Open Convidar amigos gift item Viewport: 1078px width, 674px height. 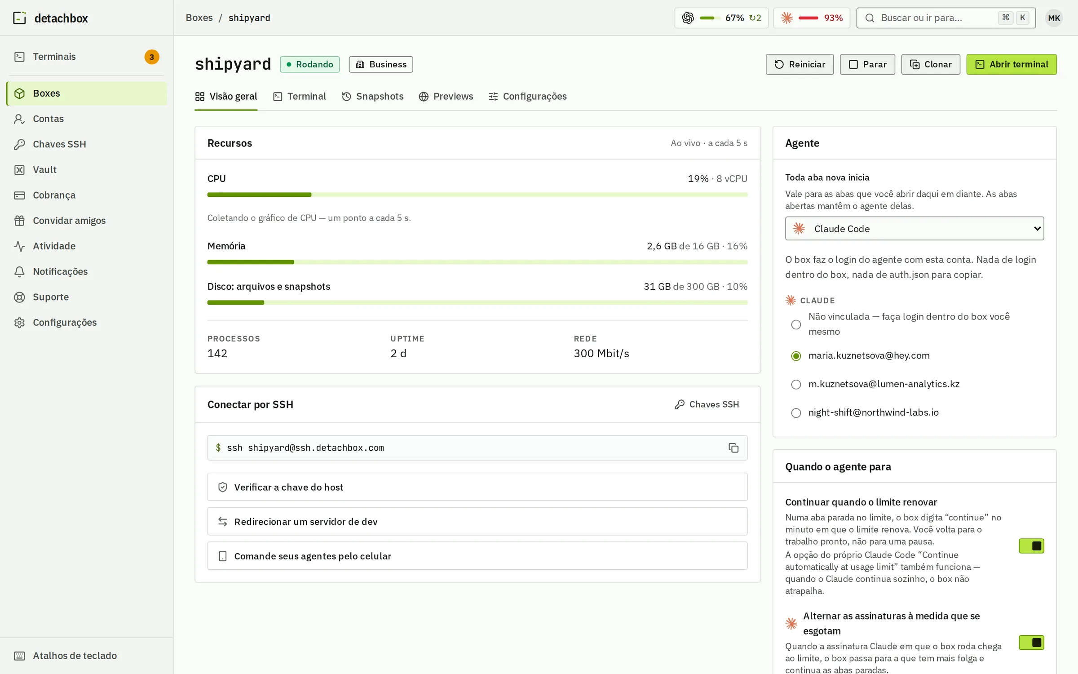click(87, 221)
